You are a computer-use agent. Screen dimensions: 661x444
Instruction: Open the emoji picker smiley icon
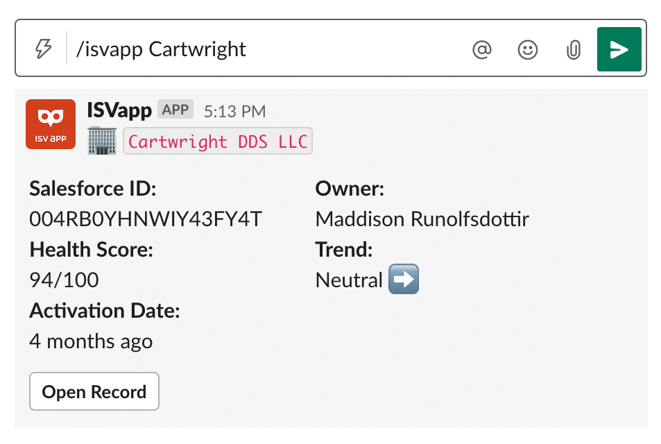click(x=527, y=50)
